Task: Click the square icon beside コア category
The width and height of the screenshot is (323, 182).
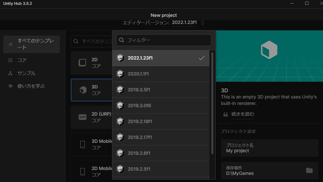Action: coord(10,60)
